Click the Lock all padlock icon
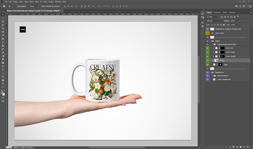Viewport: 253px width, 149px height. point(224,25)
